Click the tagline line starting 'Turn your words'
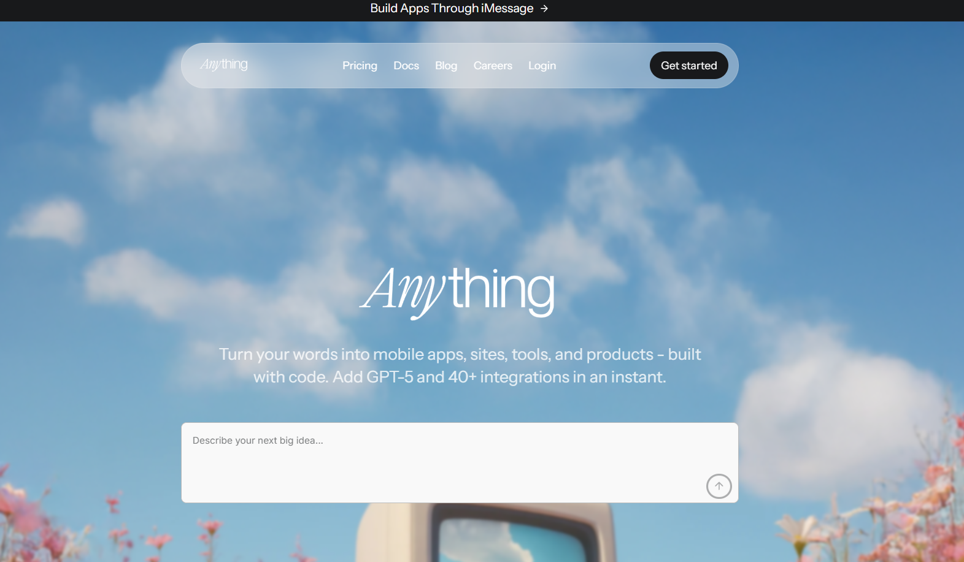964x562 pixels. [460, 354]
